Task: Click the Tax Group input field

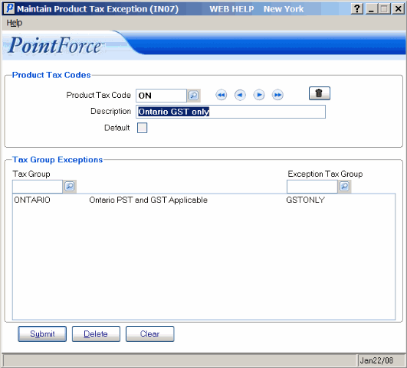Action: point(38,187)
